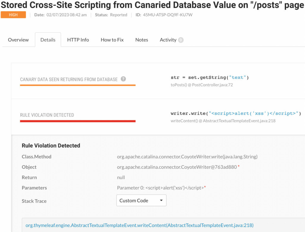Image resolution: width=305 pixels, height=232 pixels.
Task: Click the str = set.getString("text") code snippet
Action: (x=210, y=77)
